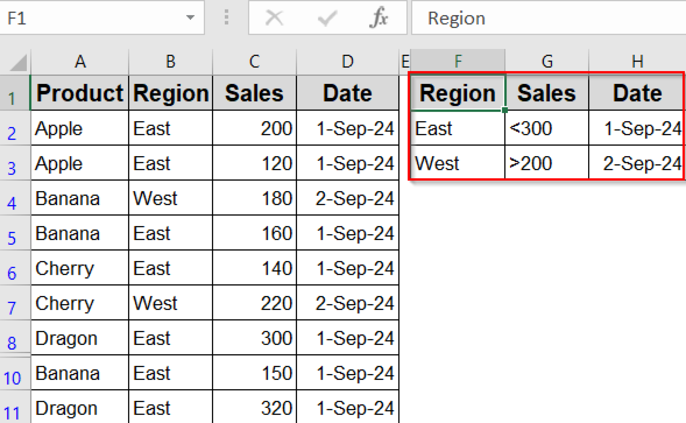The image size is (686, 423).
Task: Click the formula bar displaying Region
Action: point(502,18)
